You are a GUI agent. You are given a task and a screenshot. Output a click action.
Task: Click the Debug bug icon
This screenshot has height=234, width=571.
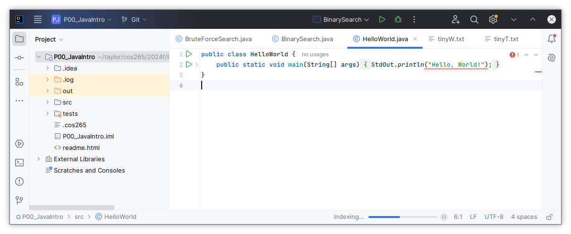[x=398, y=19]
